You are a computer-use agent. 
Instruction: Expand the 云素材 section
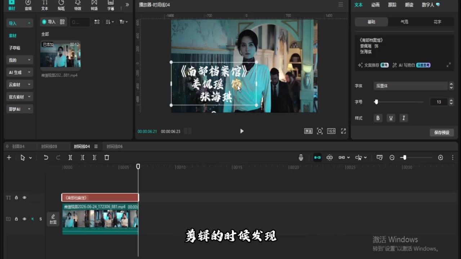[x=20, y=85]
